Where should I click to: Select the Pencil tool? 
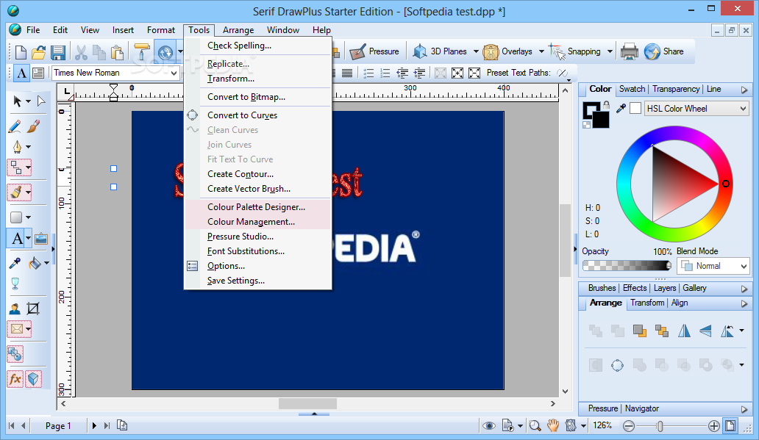[x=15, y=126]
